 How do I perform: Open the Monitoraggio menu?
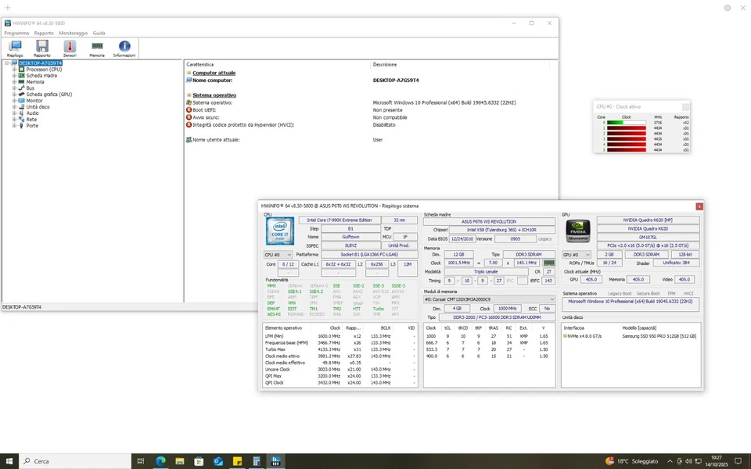72,33
